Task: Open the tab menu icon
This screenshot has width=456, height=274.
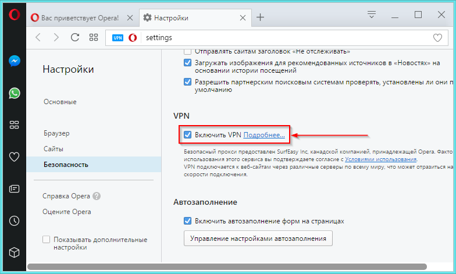Action: pyautogui.click(x=371, y=15)
